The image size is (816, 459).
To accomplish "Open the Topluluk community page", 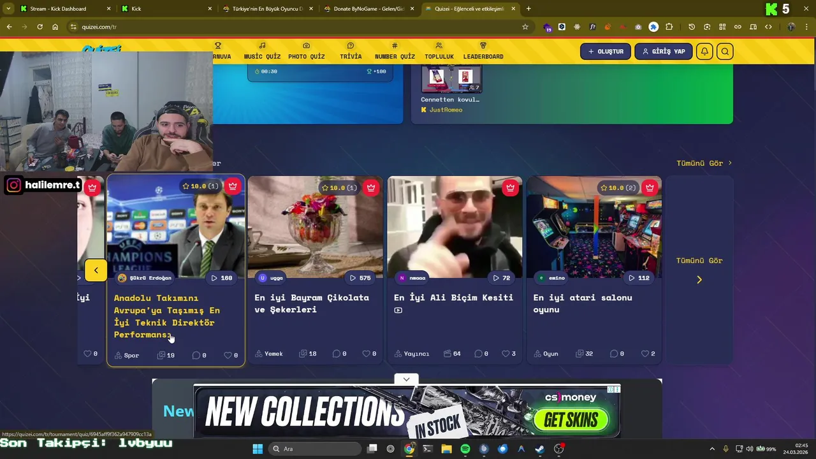I will tap(439, 51).
